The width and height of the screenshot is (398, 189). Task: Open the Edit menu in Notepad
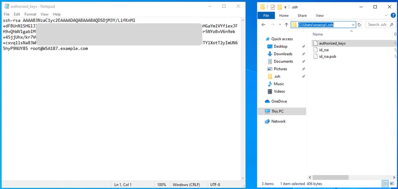[17, 14]
